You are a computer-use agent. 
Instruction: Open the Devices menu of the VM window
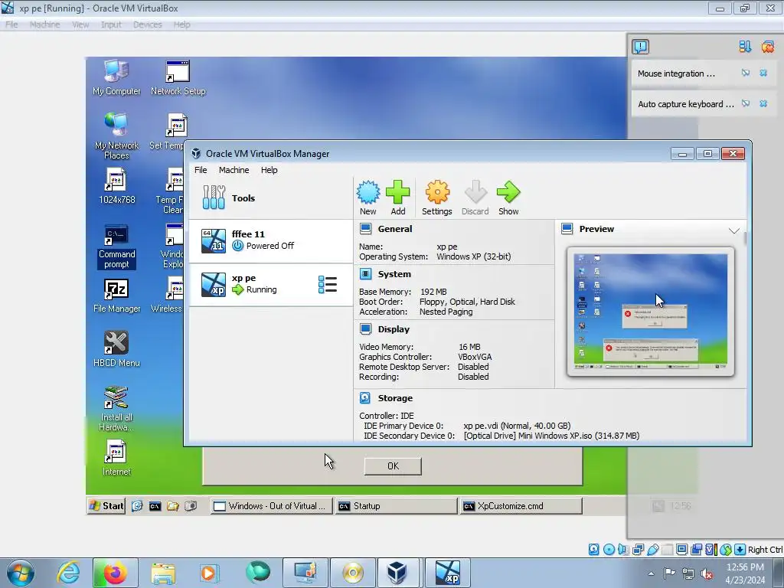tap(148, 24)
